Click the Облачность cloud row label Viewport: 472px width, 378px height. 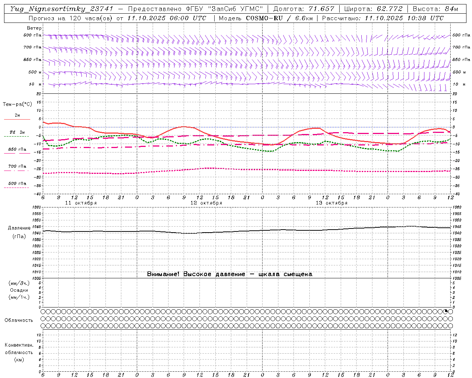click(x=19, y=320)
